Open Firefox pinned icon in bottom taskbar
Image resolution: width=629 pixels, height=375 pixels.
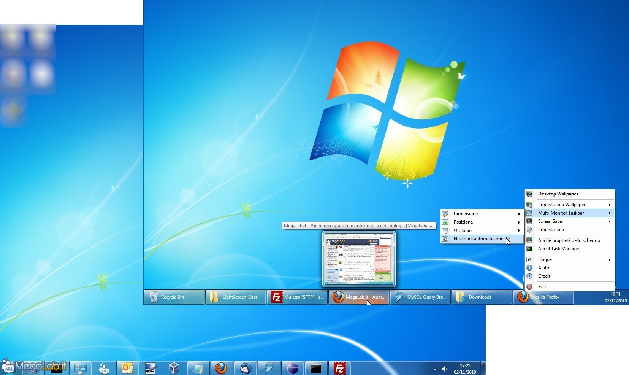coord(221,368)
